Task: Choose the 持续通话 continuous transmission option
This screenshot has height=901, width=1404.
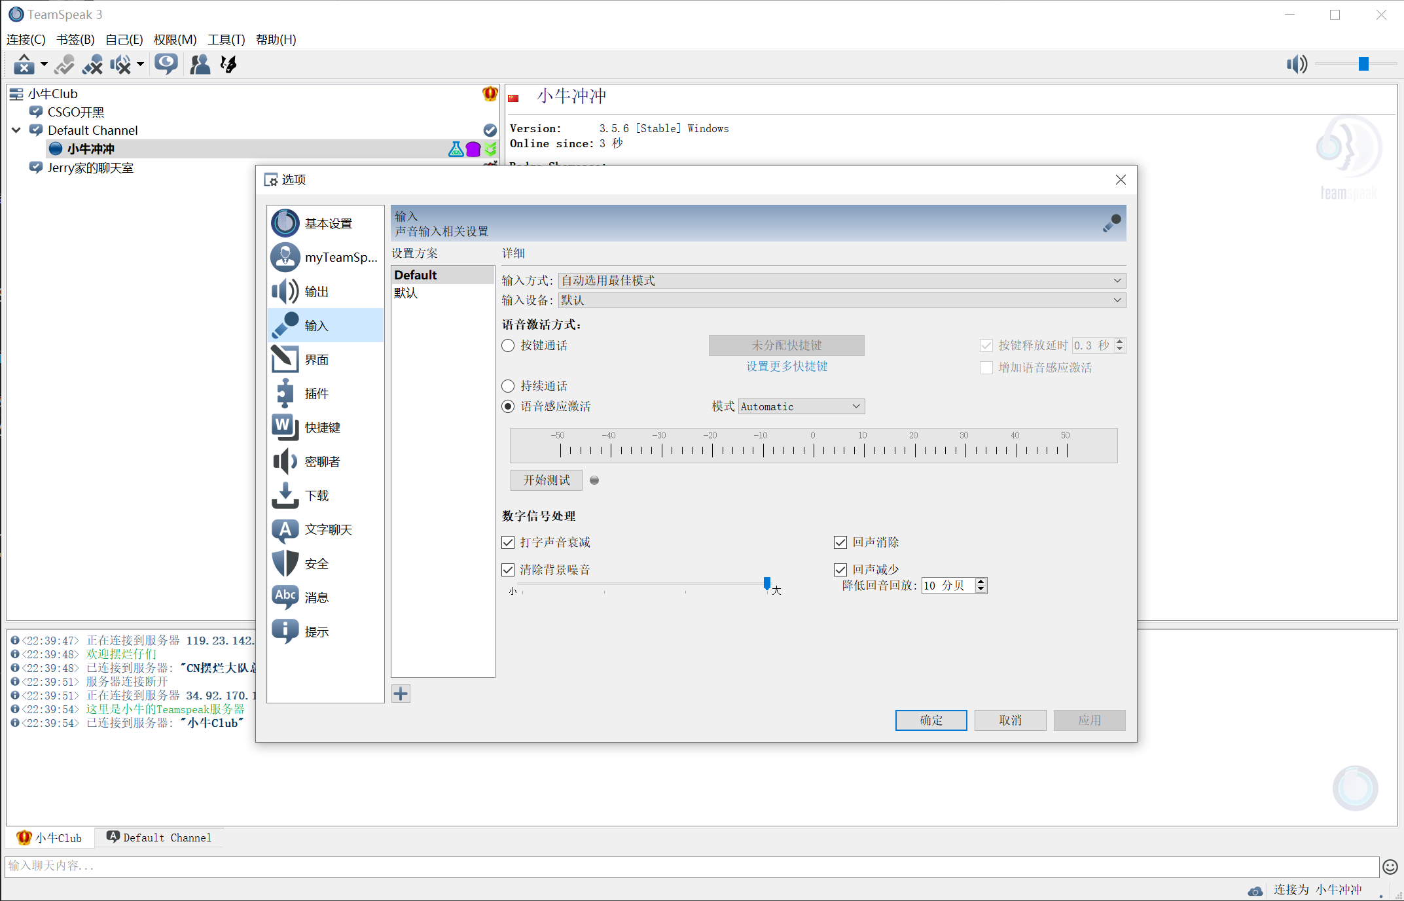Action: click(x=508, y=386)
